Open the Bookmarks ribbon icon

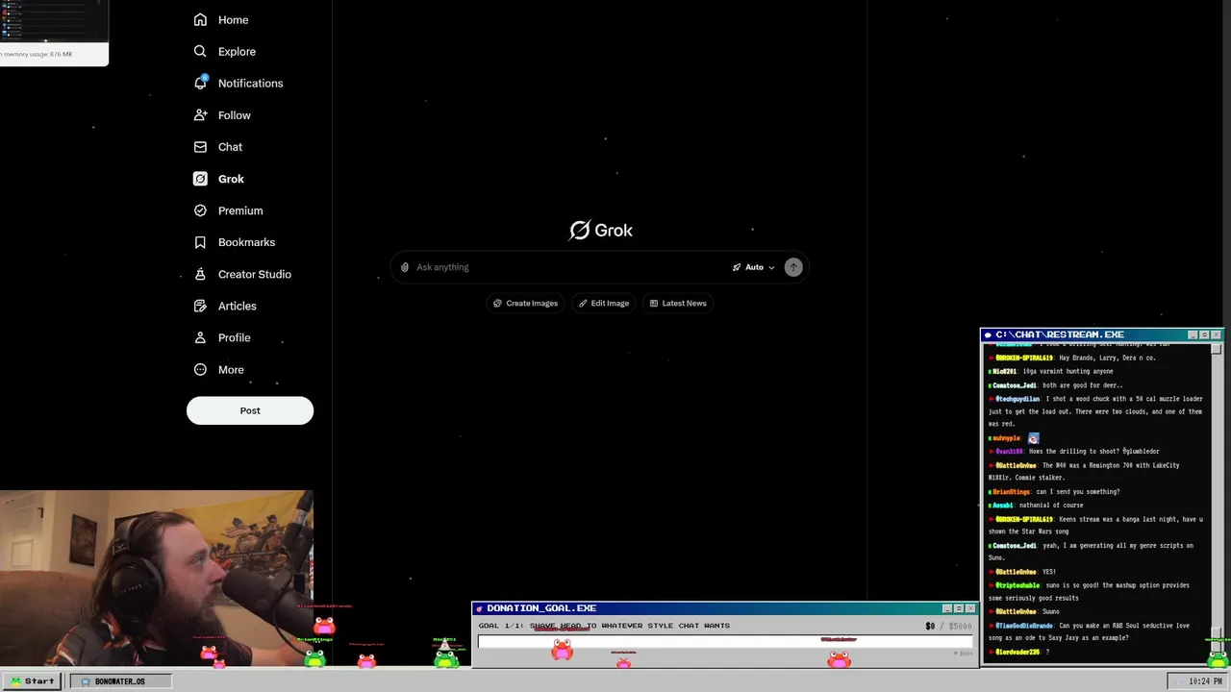coord(200,241)
